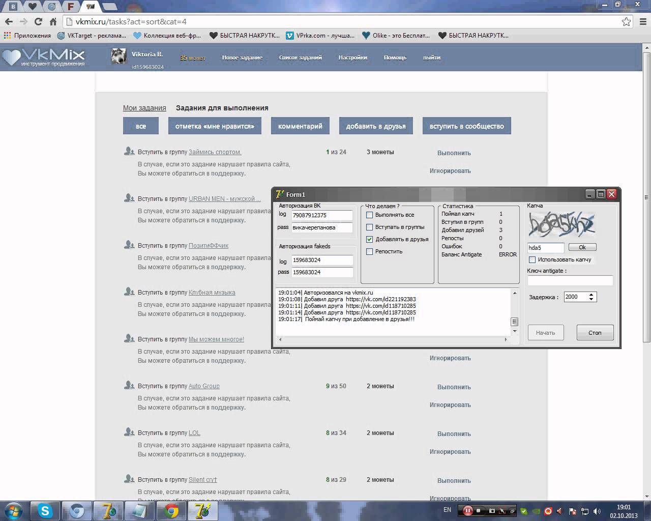Open the network connection tray icon
The width and height of the screenshot is (651, 521).
pyautogui.click(x=585, y=511)
